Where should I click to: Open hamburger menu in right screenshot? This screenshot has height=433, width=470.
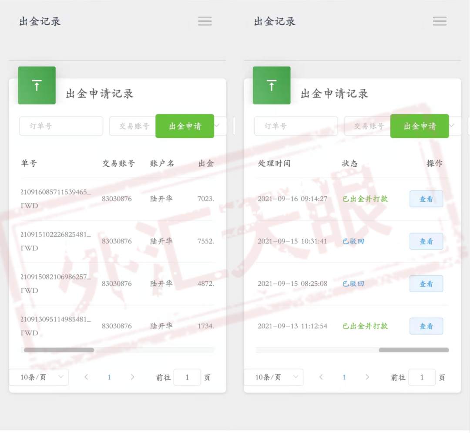click(440, 21)
